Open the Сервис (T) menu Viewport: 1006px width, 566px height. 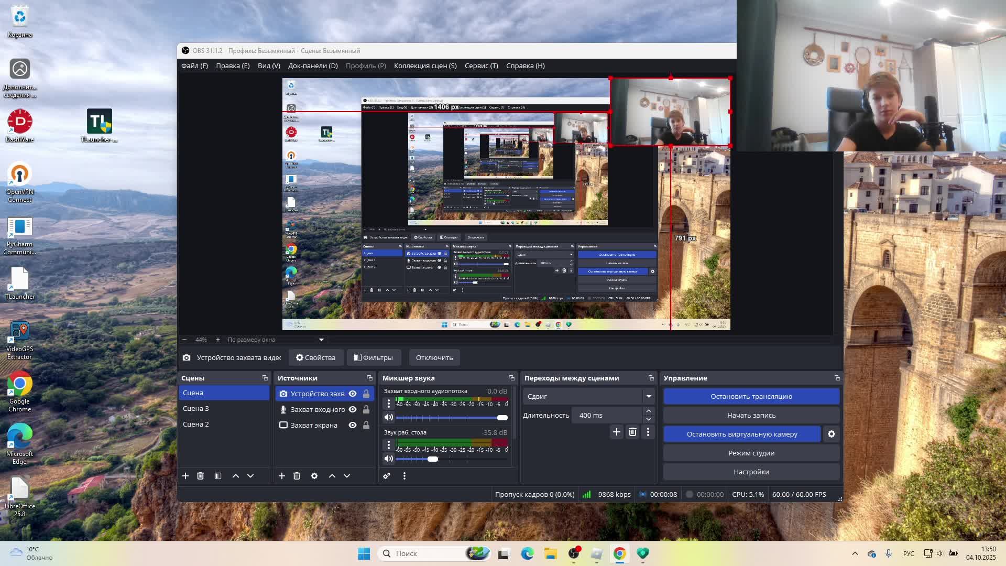click(x=481, y=66)
